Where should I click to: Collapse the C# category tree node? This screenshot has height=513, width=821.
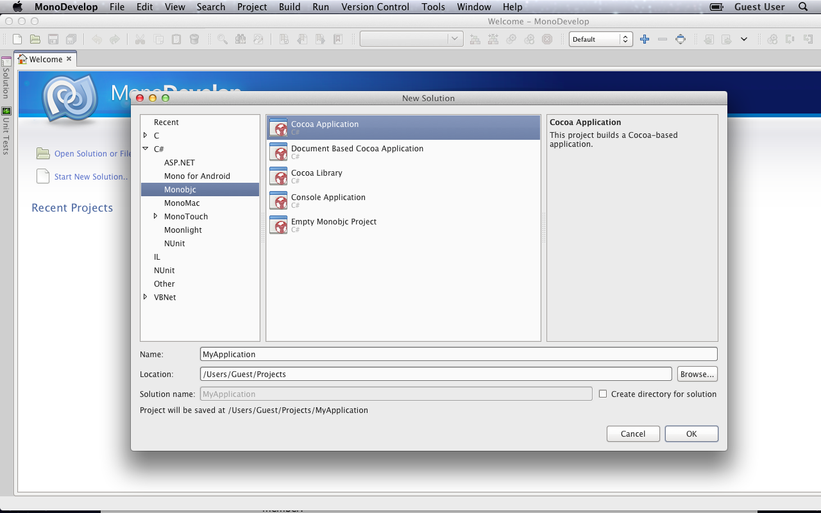point(146,149)
